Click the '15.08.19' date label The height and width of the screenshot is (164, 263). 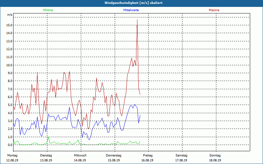pyautogui.click(x=114, y=160)
